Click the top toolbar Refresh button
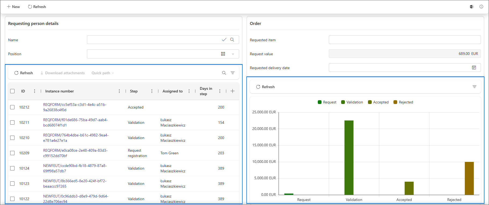The width and height of the screenshot is (489, 205). pyautogui.click(x=37, y=7)
